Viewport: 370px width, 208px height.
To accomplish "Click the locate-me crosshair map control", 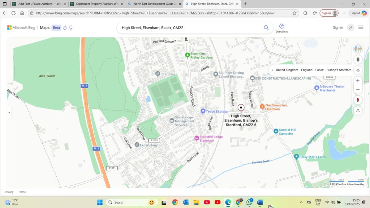I will [358, 70].
